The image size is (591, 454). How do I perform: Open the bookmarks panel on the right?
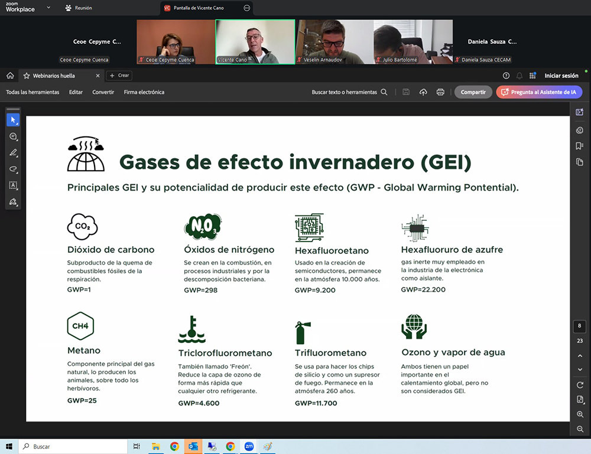click(x=580, y=145)
